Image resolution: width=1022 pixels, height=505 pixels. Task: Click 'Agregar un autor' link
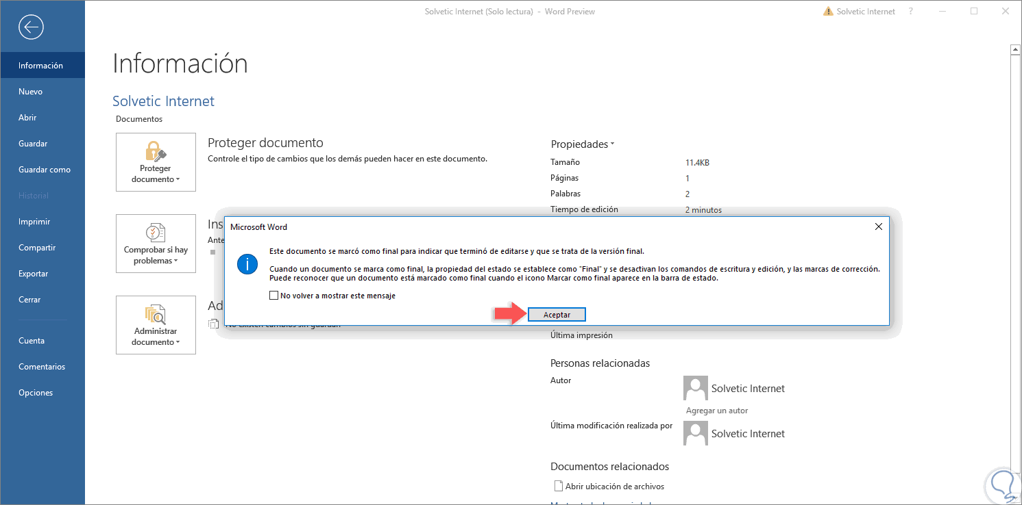click(717, 411)
